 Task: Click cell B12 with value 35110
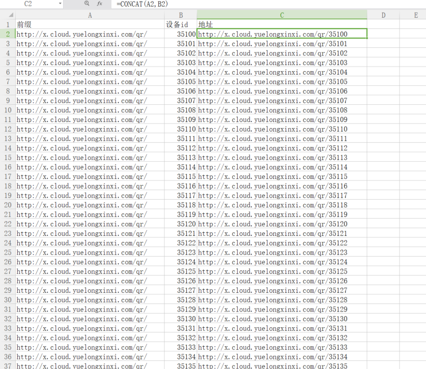pos(181,129)
